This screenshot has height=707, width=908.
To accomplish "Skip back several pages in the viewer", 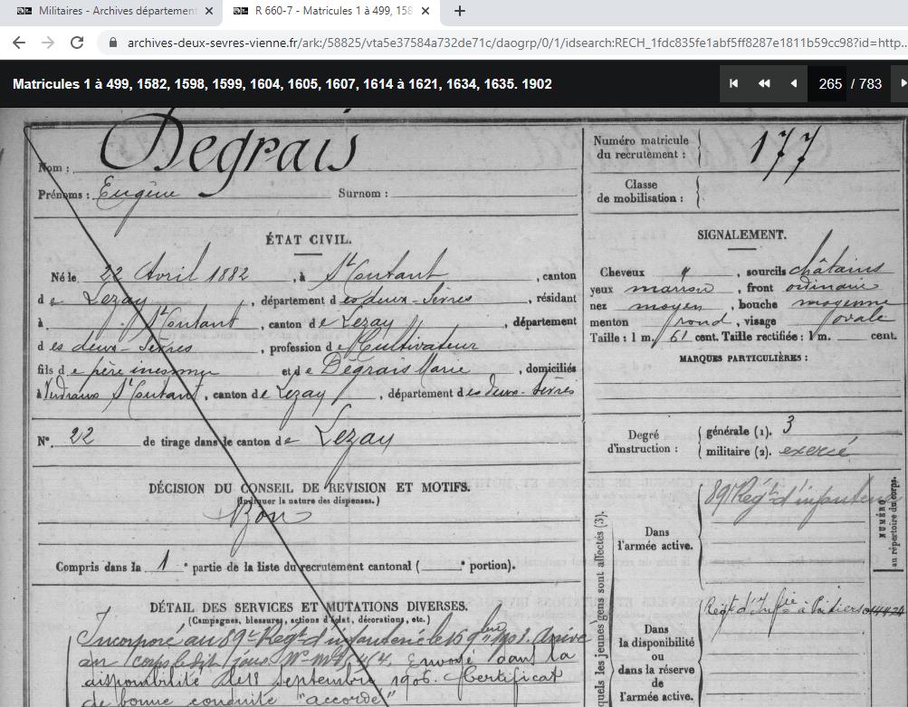I will 764,83.
